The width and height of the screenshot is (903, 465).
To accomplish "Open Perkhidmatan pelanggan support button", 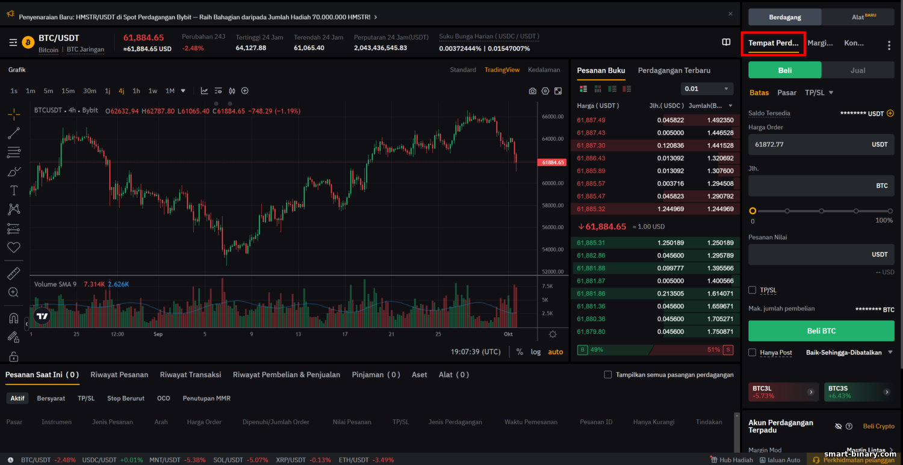I will pos(853,460).
